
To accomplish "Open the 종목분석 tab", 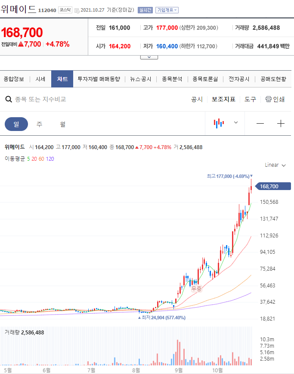I will [x=172, y=79].
